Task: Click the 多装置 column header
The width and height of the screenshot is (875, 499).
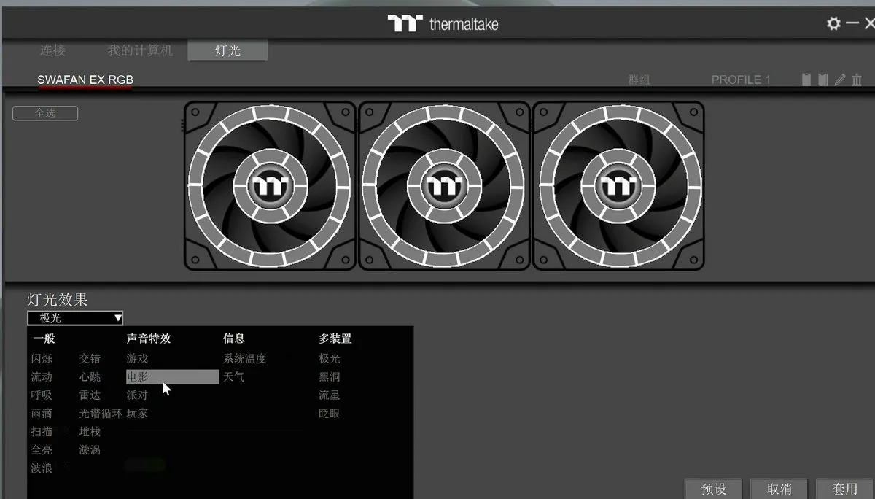Action: click(335, 339)
